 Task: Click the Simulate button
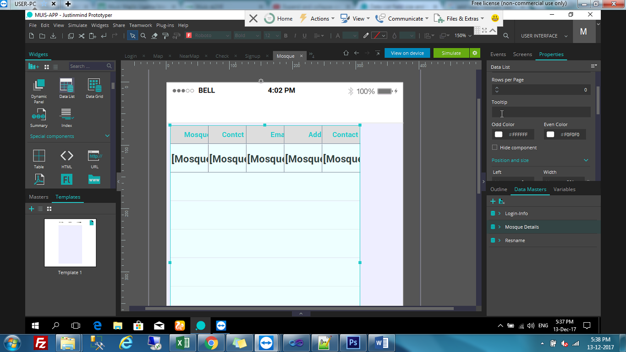click(451, 53)
